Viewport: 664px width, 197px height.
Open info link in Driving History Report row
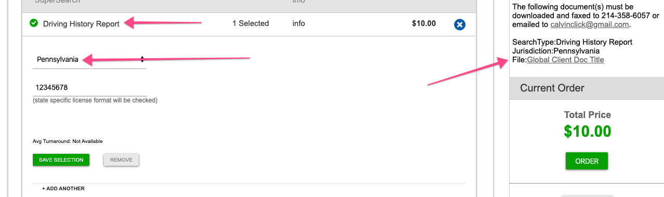[x=298, y=23]
